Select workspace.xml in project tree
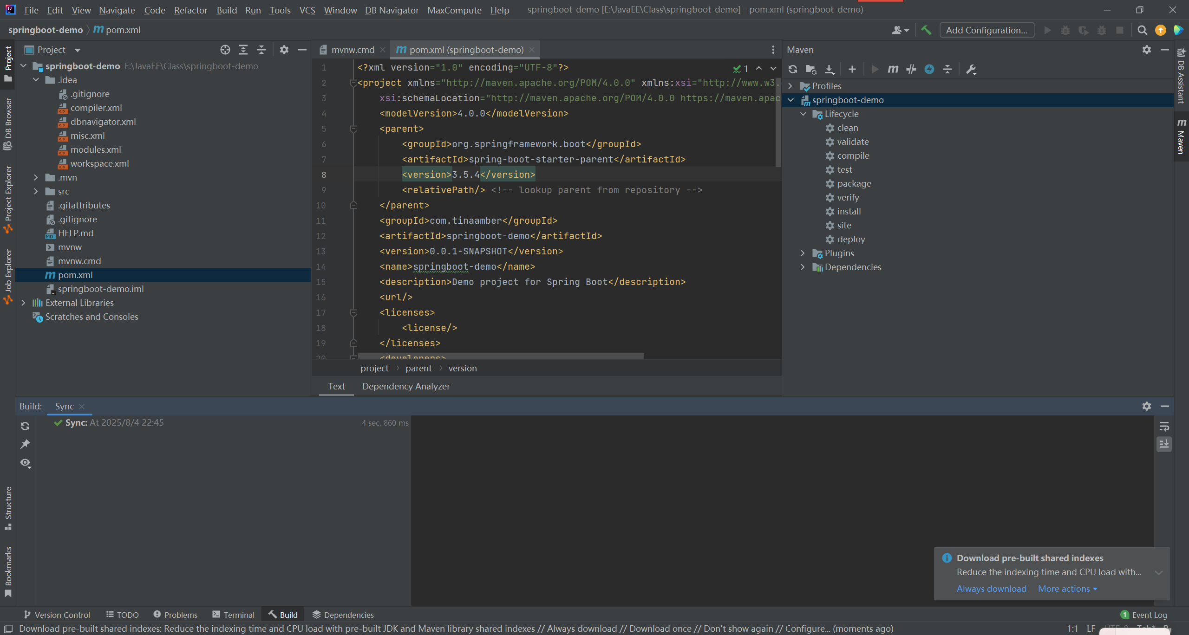Screen dimensions: 1189x635 pyautogui.click(x=99, y=163)
